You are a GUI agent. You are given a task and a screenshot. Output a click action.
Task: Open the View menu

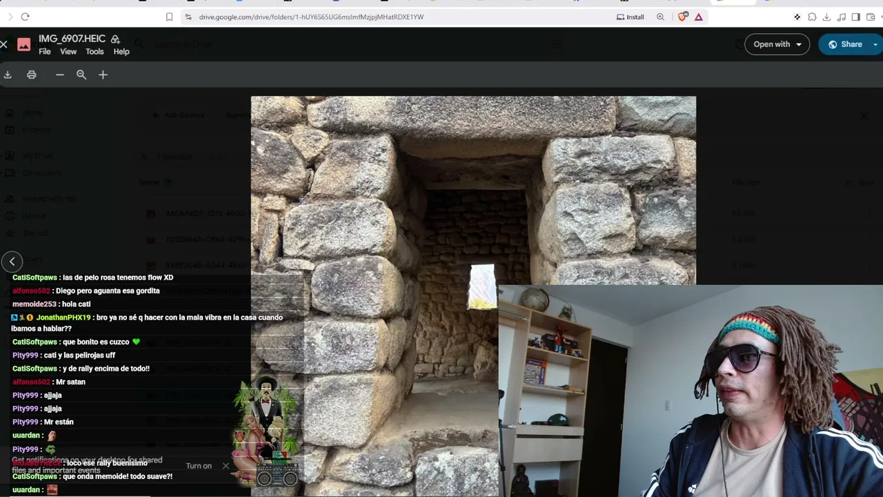pos(68,52)
